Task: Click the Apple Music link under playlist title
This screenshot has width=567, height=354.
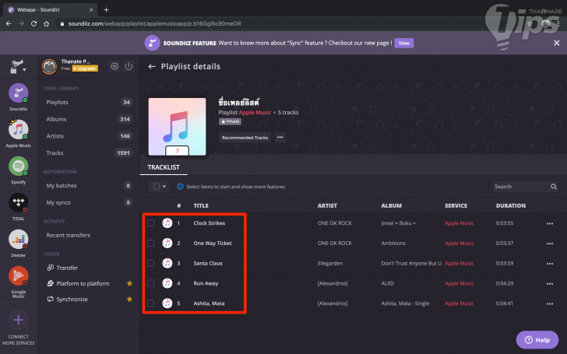Action: tap(255, 113)
